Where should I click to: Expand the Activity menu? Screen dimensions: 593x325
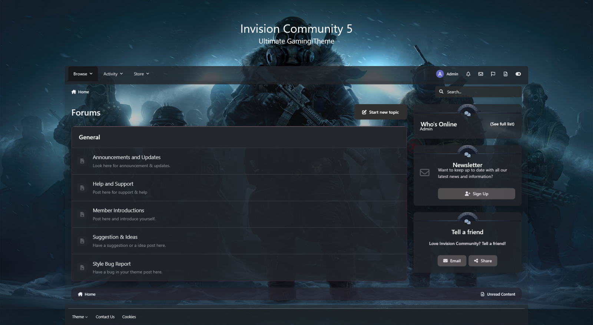coord(113,74)
